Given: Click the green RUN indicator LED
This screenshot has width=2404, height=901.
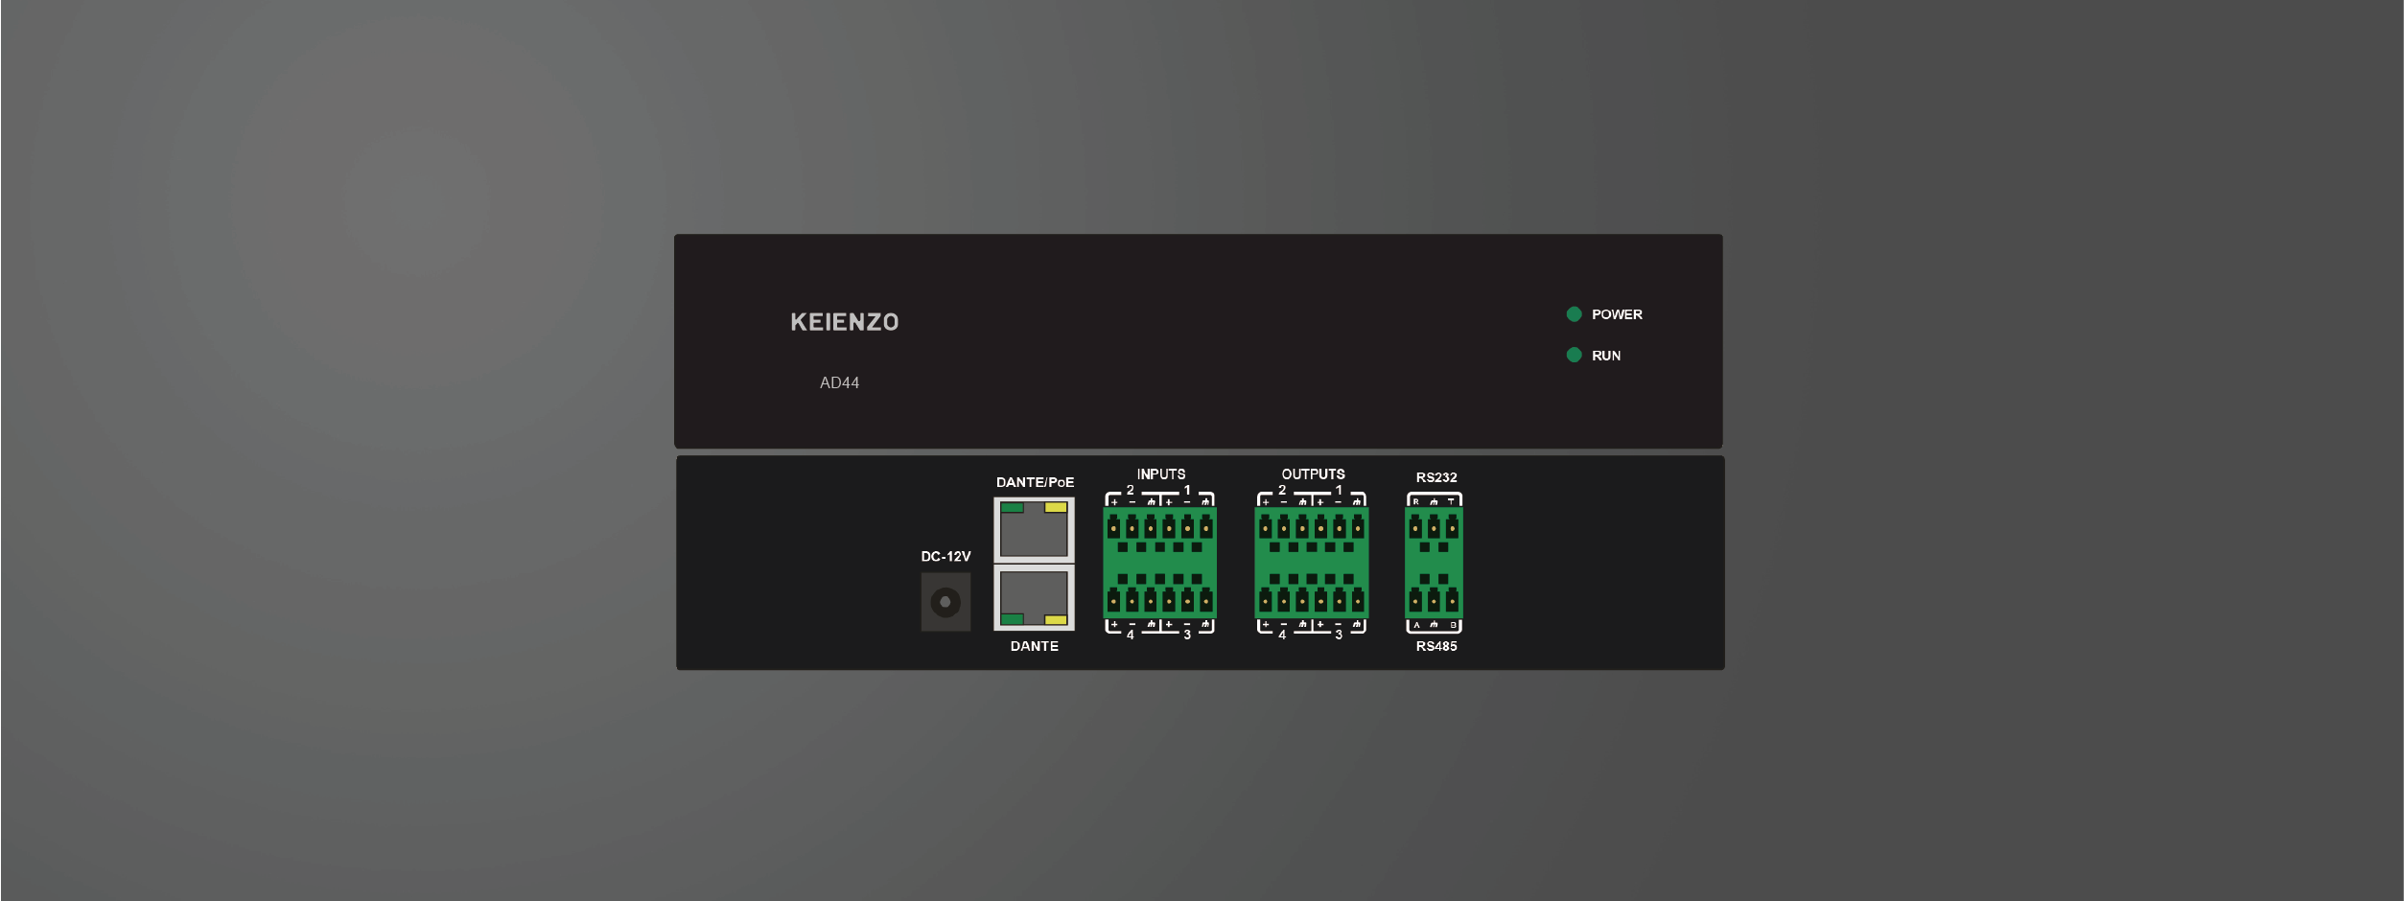Looking at the screenshot, I should tap(1574, 356).
